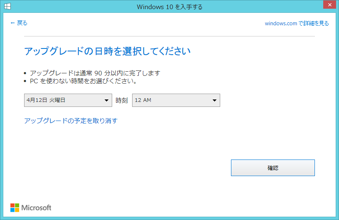This screenshot has height=220, width=339.
Task: Click the Microsoft logo
Action: (x=31, y=208)
